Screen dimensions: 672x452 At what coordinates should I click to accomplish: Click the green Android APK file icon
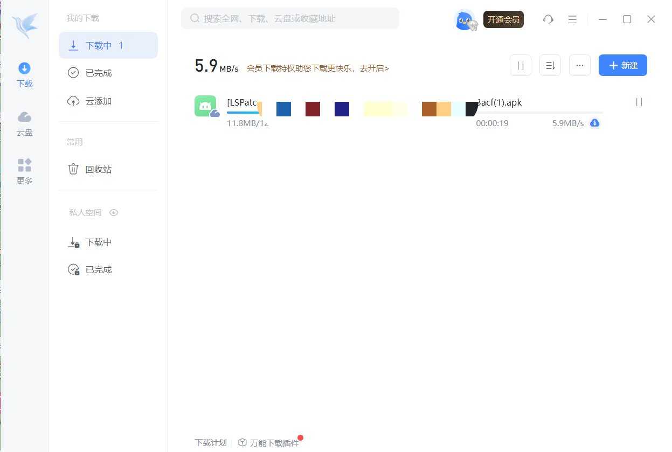pos(205,106)
